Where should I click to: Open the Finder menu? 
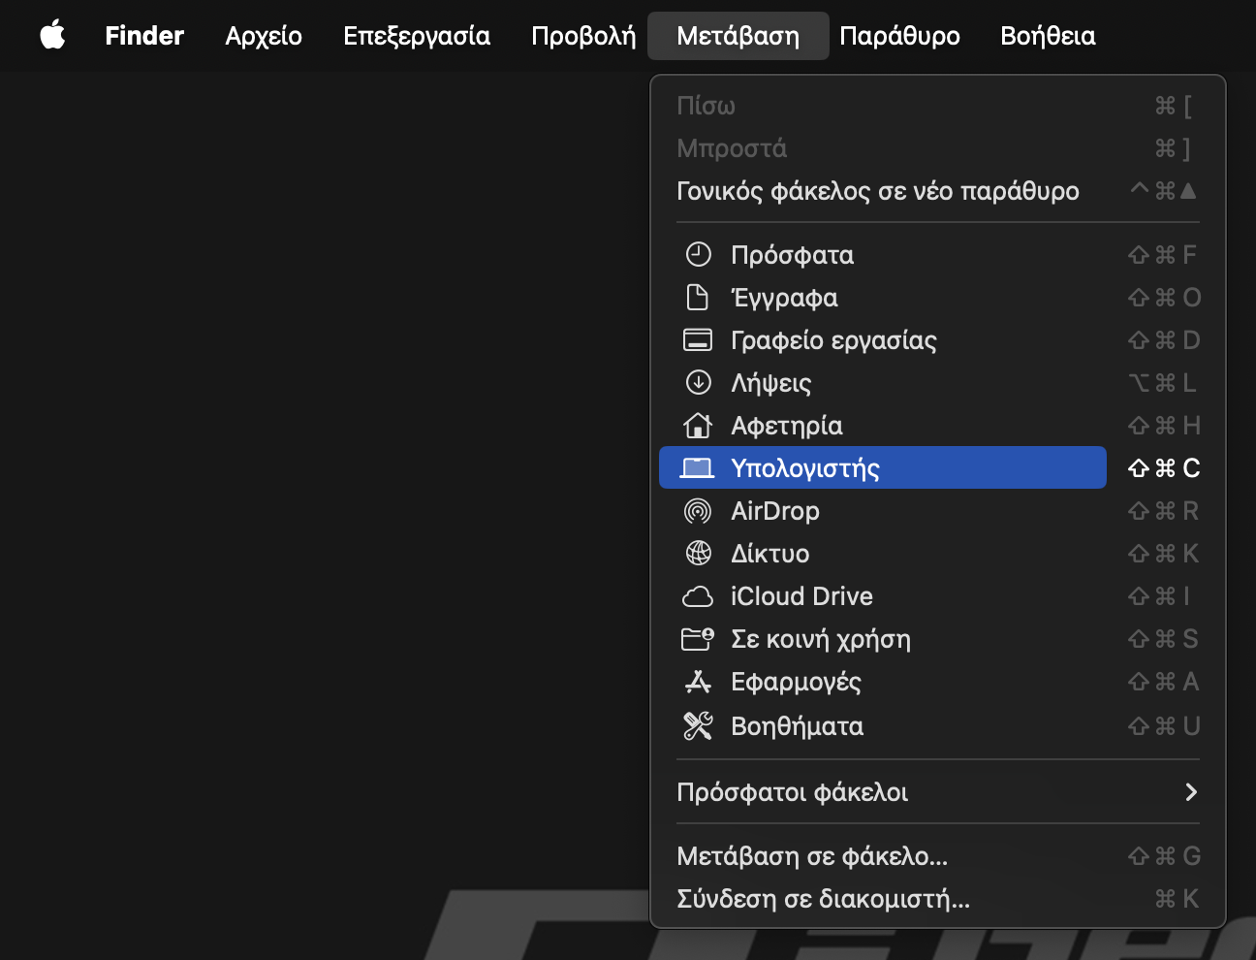click(x=144, y=36)
